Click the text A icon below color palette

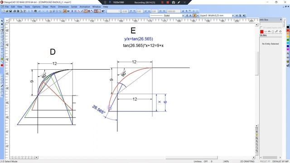tap(288, 53)
